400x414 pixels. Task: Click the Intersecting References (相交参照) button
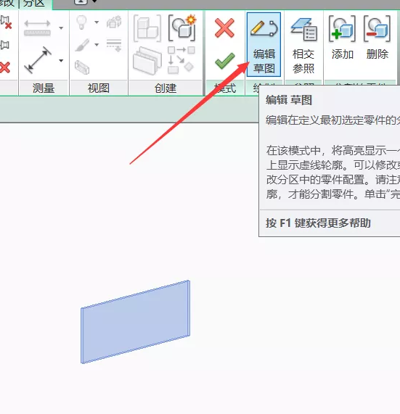click(x=303, y=45)
